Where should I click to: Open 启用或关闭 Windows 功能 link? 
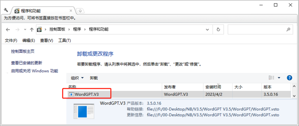tap(35, 71)
